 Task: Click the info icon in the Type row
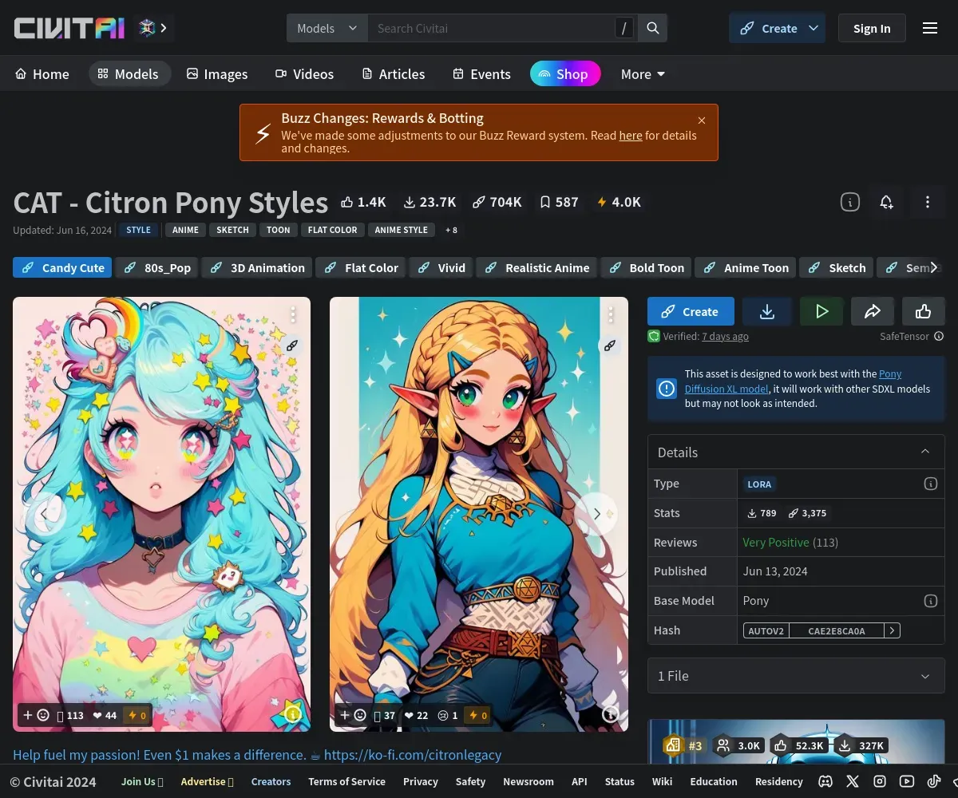pyautogui.click(x=930, y=484)
